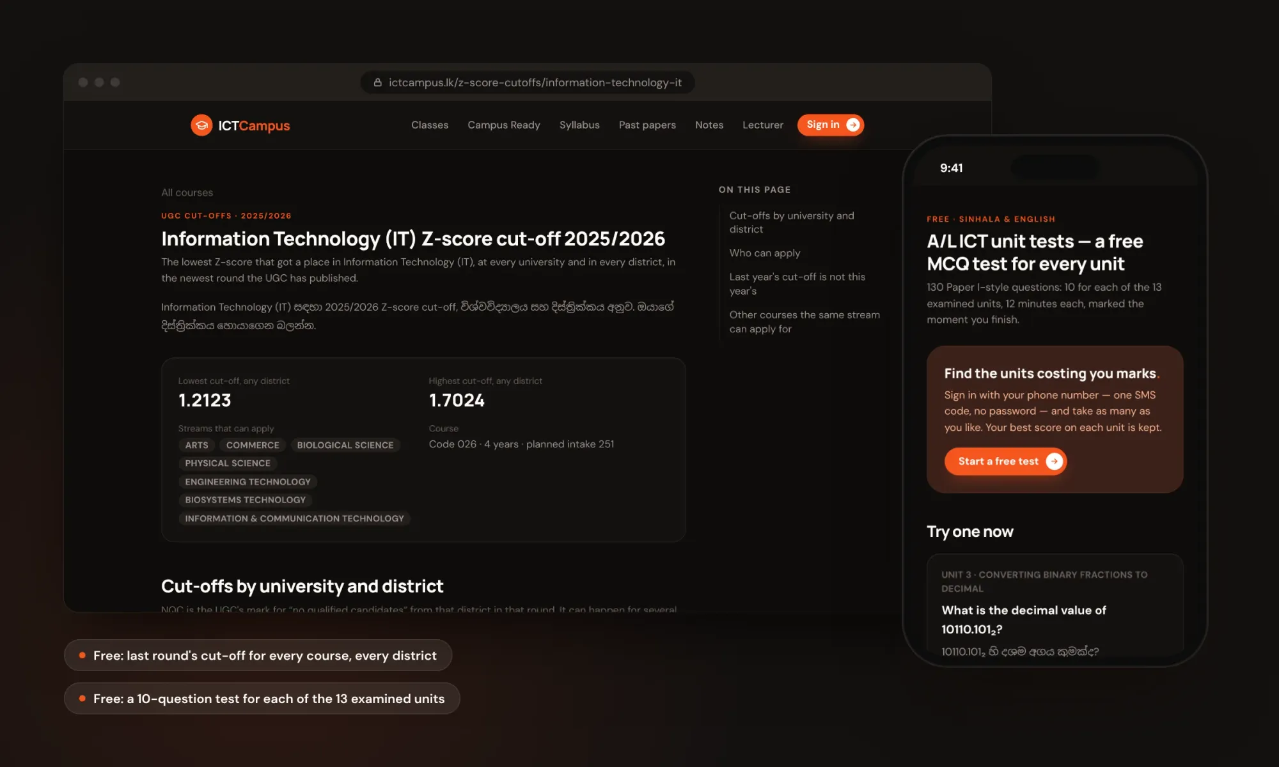Select INFORMATION & COMMUNICATION TECHNOLOGY tag
Screen dimensions: 1279x767
(x=294, y=518)
